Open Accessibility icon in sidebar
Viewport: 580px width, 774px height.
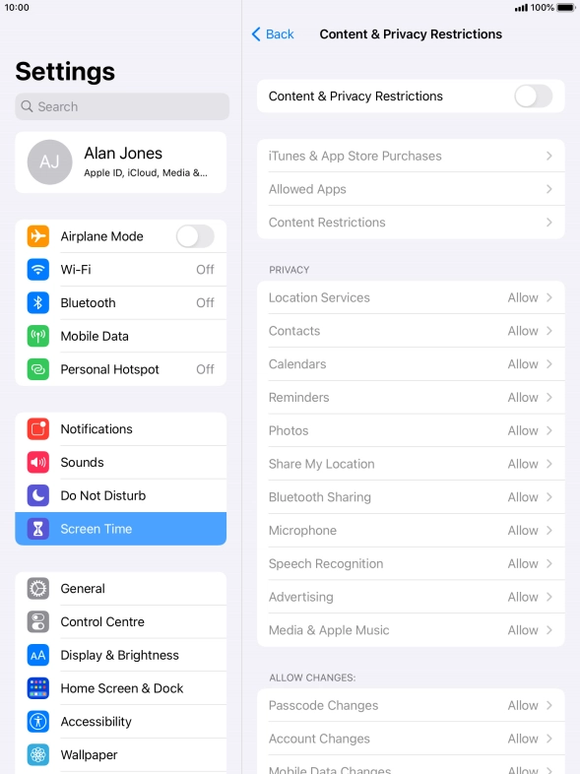[38, 722]
